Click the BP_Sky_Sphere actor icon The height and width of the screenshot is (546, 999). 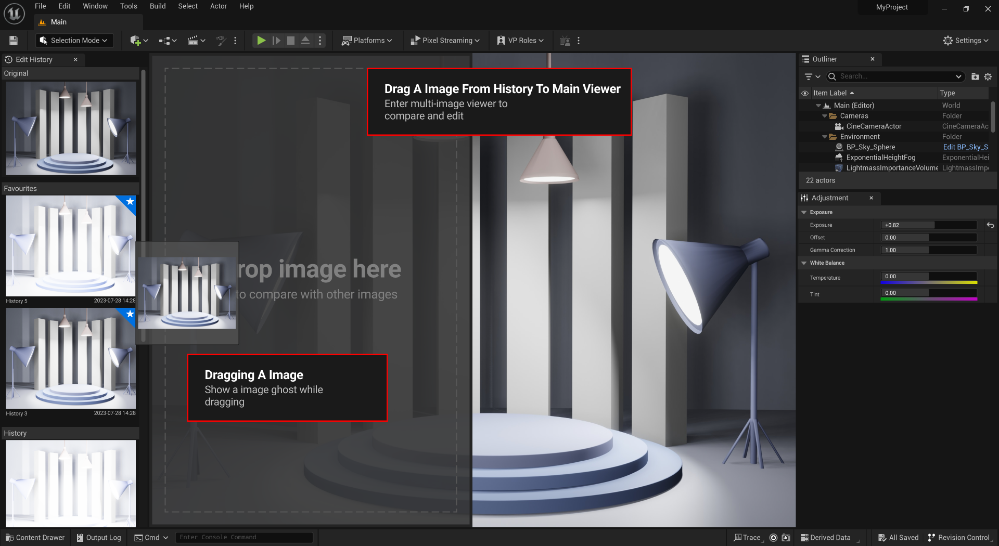point(839,147)
